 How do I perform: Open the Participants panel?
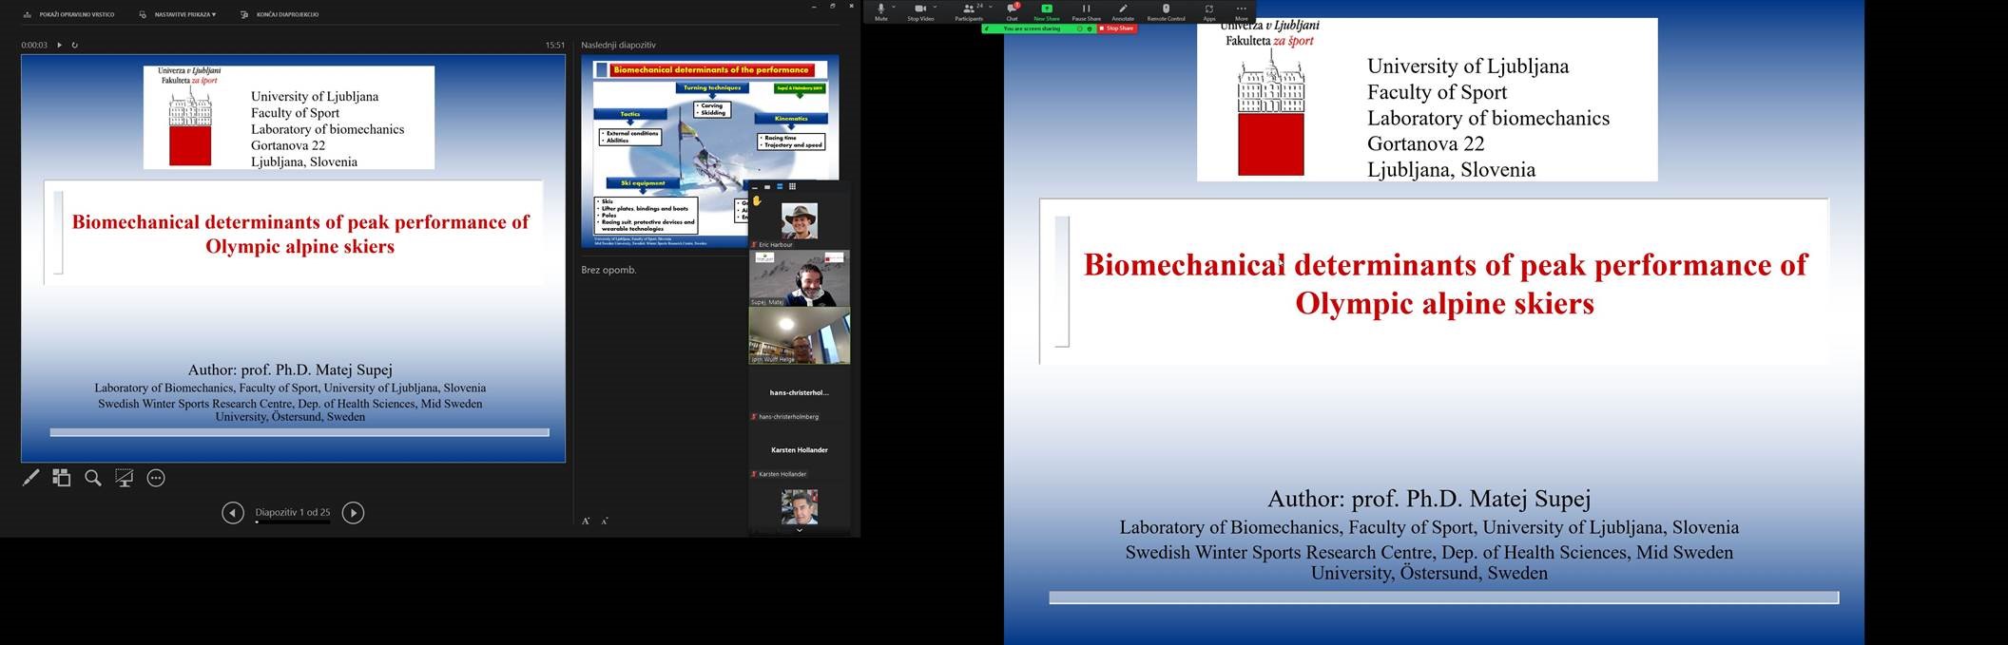(969, 11)
